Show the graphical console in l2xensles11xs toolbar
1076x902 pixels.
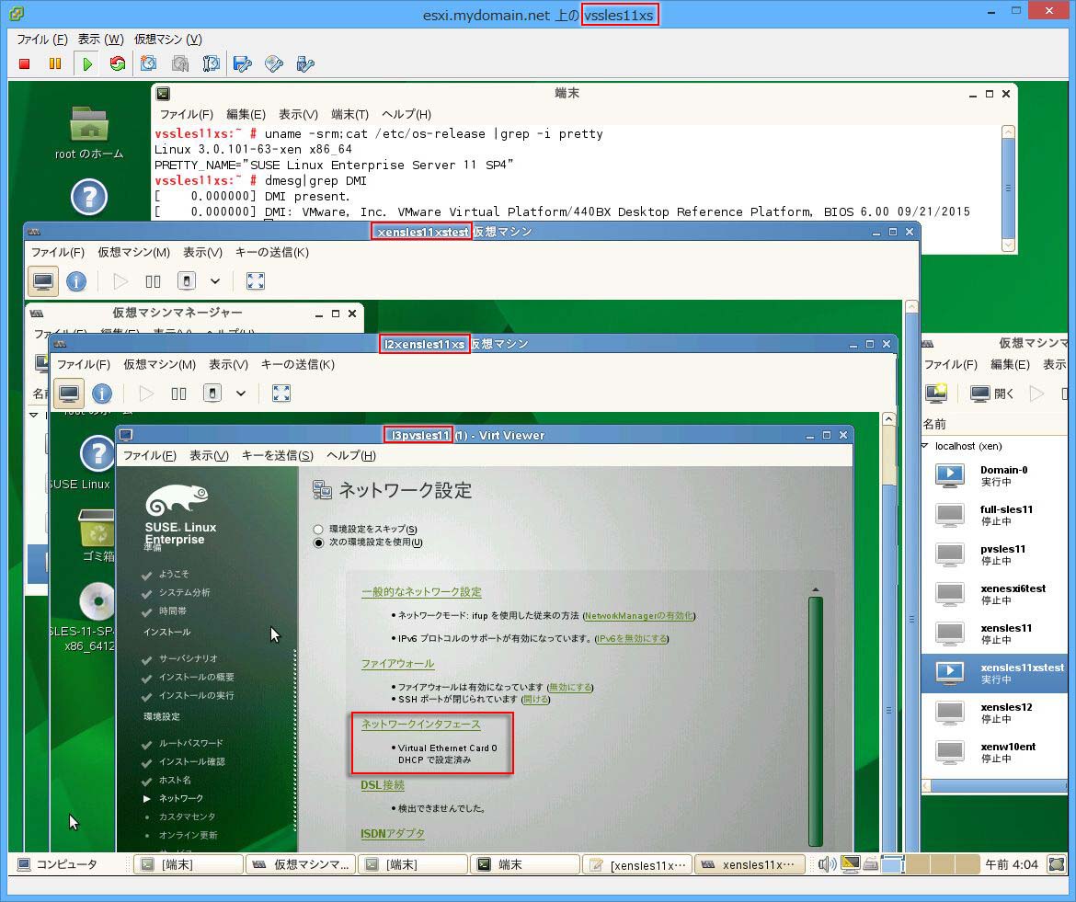point(69,393)
